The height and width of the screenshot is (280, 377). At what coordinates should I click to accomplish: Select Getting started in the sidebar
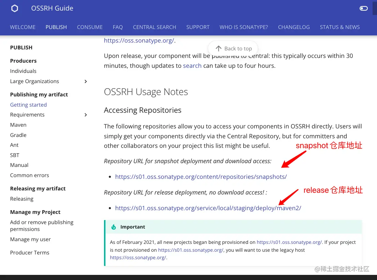28,105
